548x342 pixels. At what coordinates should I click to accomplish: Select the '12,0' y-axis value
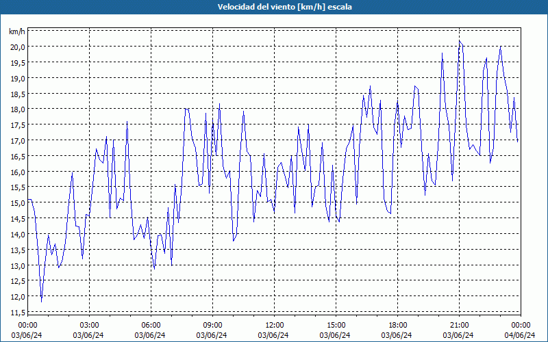18,297
